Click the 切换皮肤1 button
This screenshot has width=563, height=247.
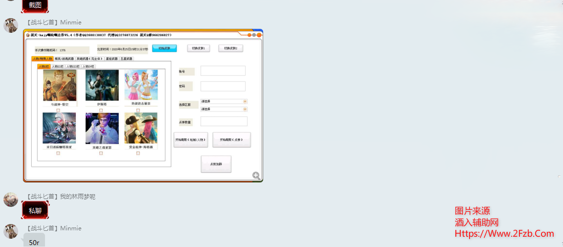click(x=199, y=48)
